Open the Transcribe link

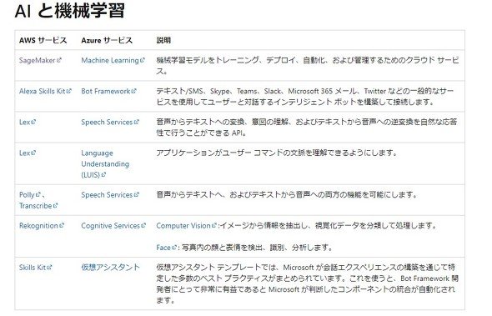coord(38,206)
